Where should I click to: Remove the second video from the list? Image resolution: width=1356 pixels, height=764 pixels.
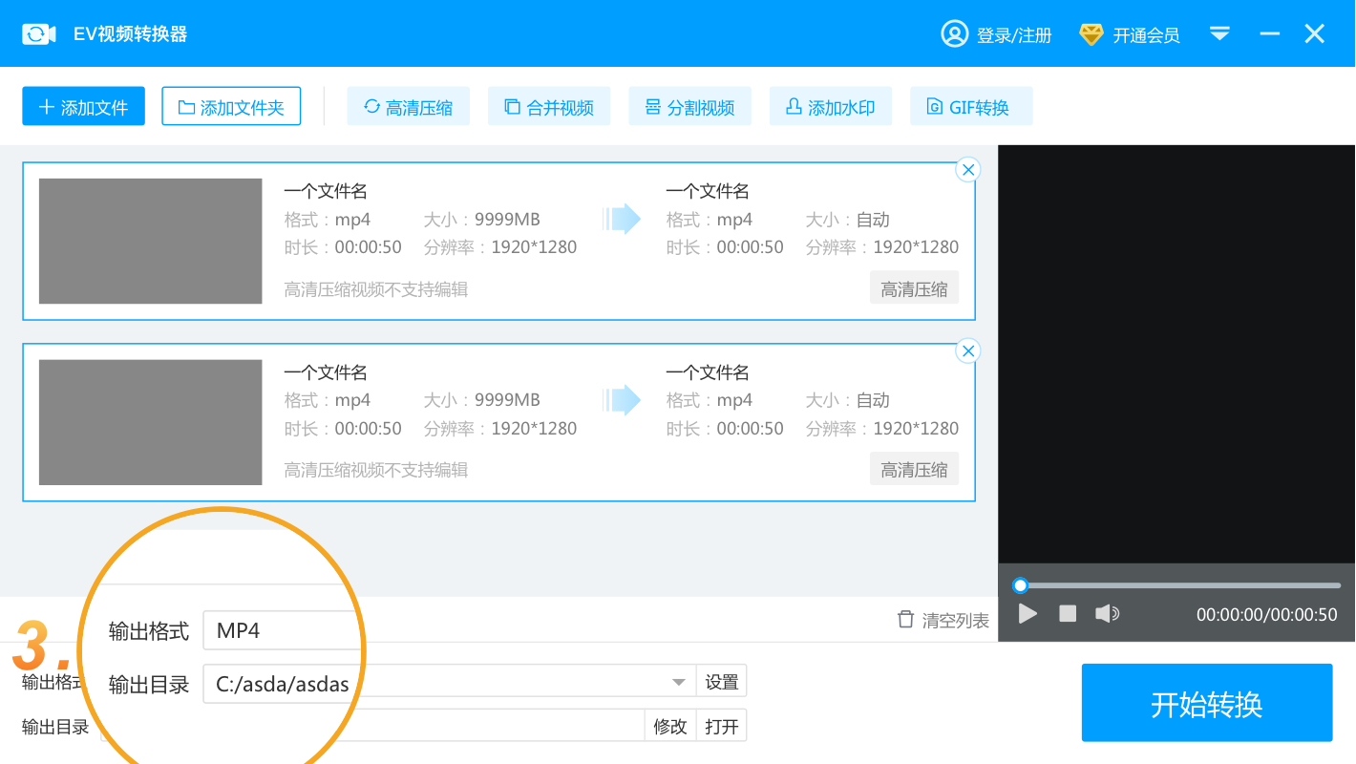pos(968,351)
